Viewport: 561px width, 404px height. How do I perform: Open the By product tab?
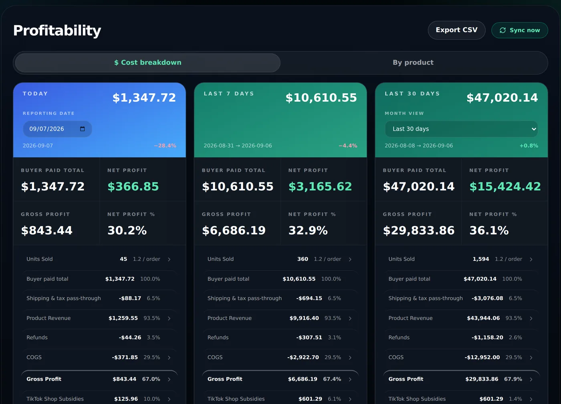point(413,63)
